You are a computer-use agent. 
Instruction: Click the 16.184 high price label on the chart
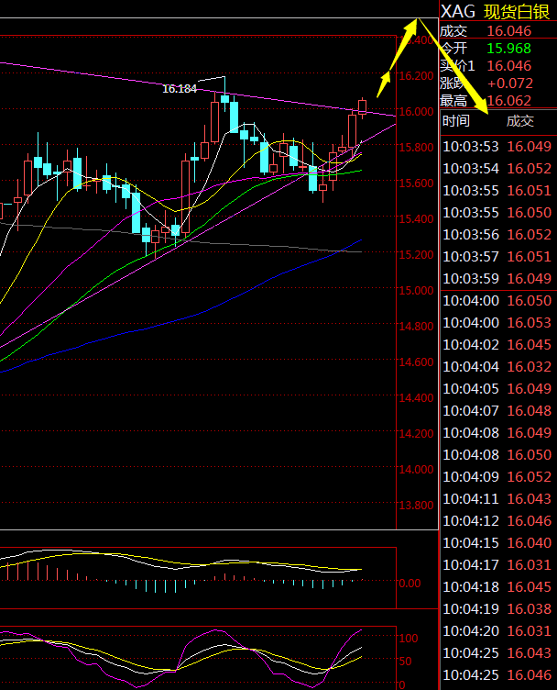(180, 89)
